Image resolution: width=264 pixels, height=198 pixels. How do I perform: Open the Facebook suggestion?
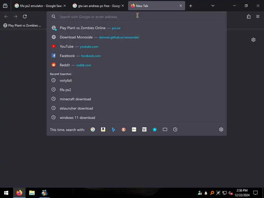[x=136, y=56]
